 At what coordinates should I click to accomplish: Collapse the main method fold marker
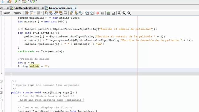(x=1, y=92)
